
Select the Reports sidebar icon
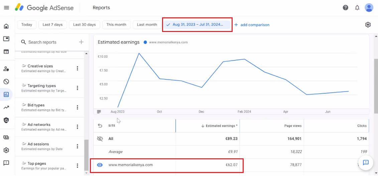pyautogui.click(x=6, y=95)
